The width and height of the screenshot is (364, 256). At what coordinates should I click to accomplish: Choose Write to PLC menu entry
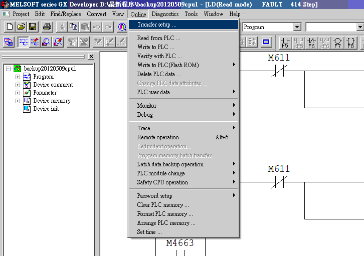[184, 47]
